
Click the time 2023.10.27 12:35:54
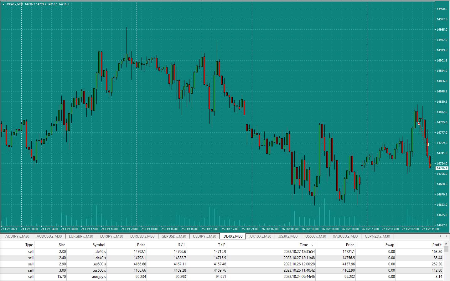tap(299, 252)
